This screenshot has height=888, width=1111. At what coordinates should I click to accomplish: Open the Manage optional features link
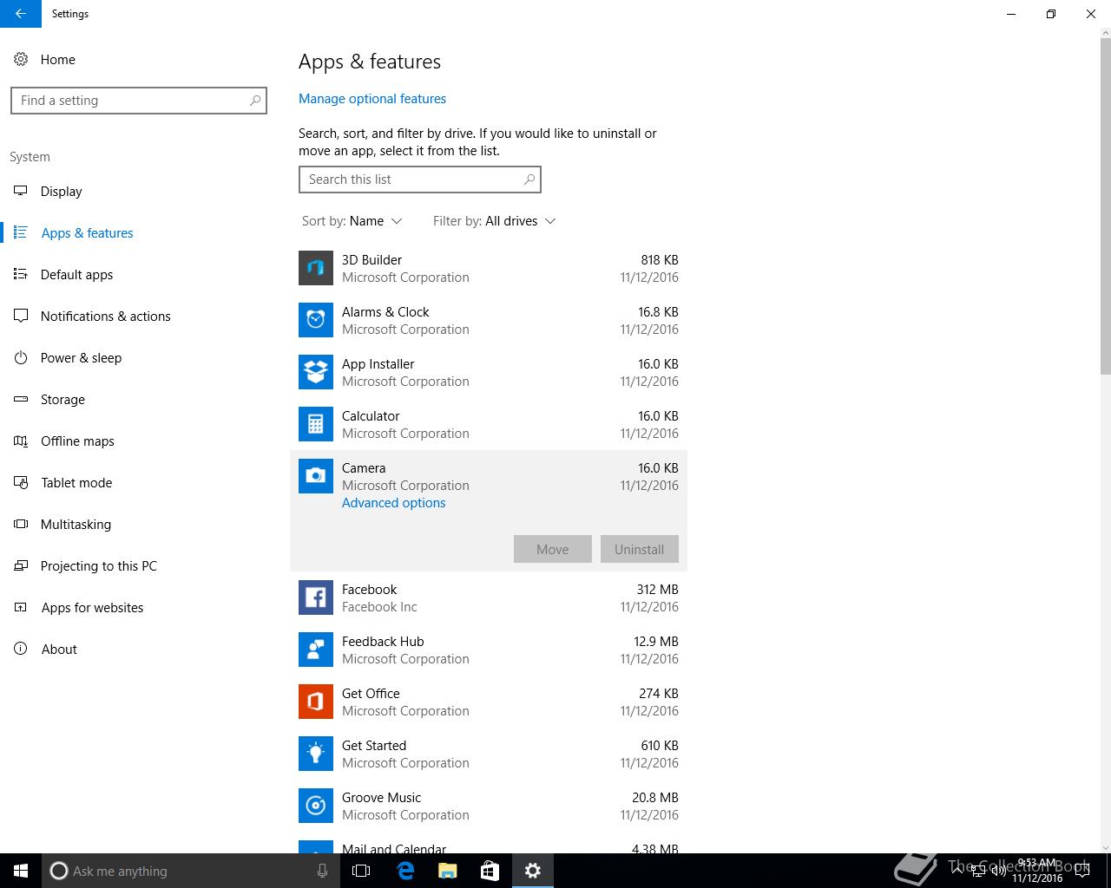tap(372, 99)
